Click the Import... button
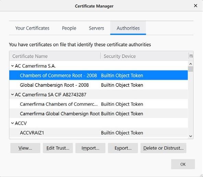Viewport: 203px width, 177px height. coord(91,148)
